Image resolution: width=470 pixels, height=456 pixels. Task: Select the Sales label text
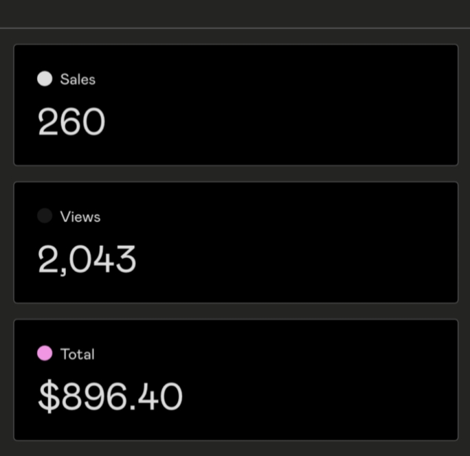pyautogui.click(x=78, y=80)
